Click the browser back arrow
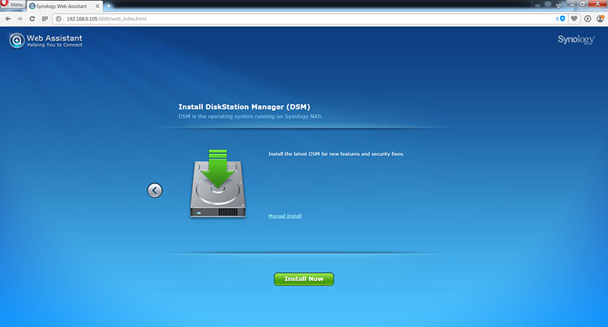 tap(8, 18)
